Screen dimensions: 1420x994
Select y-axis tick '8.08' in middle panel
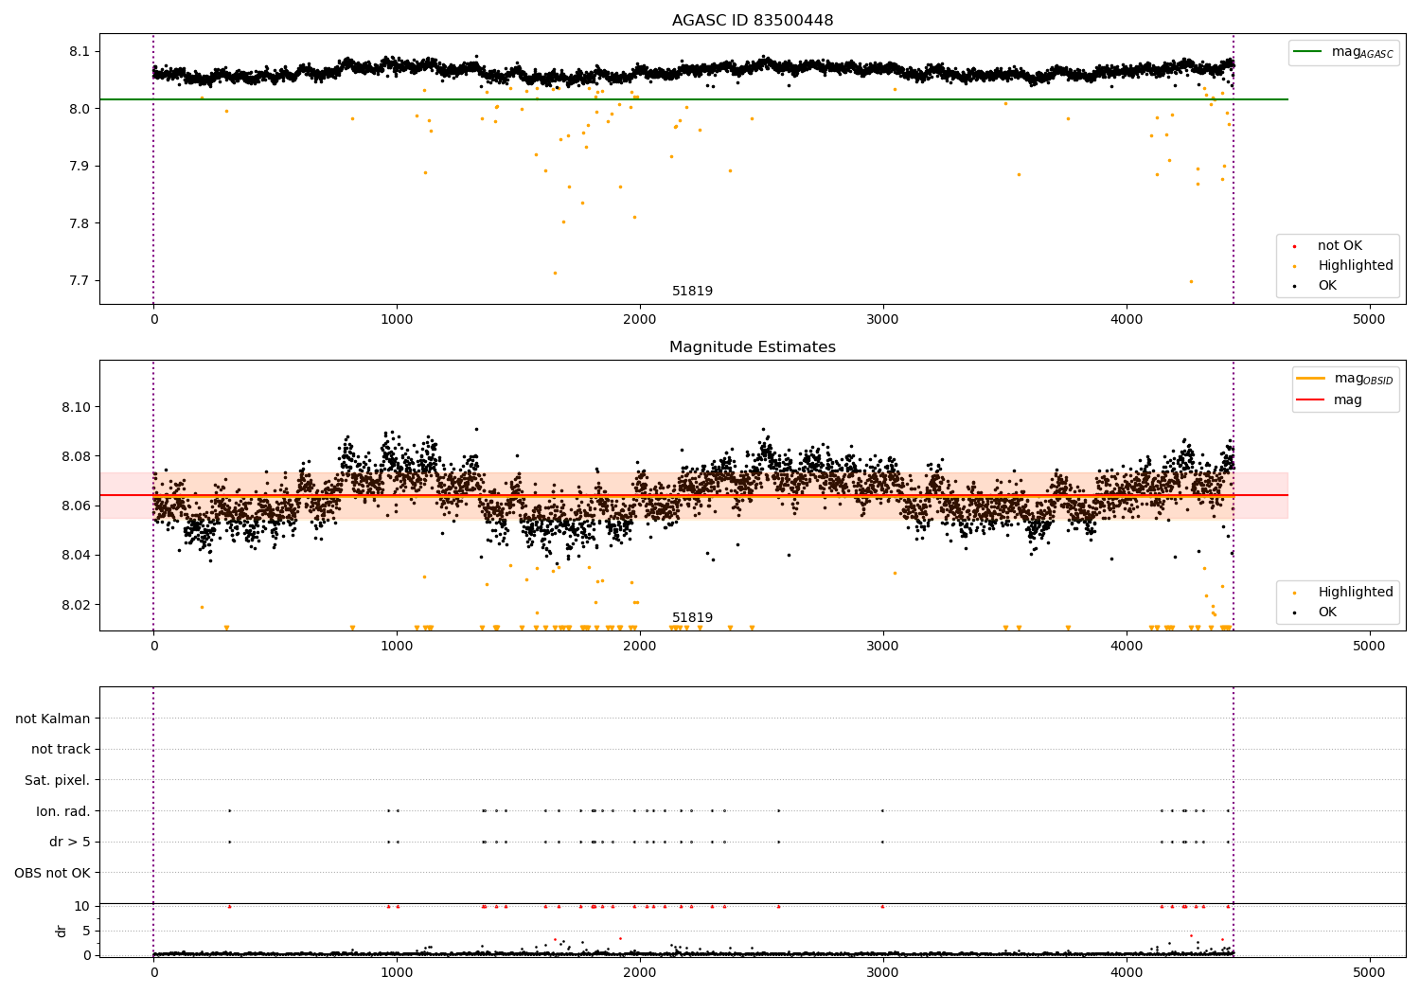(77, 456)
